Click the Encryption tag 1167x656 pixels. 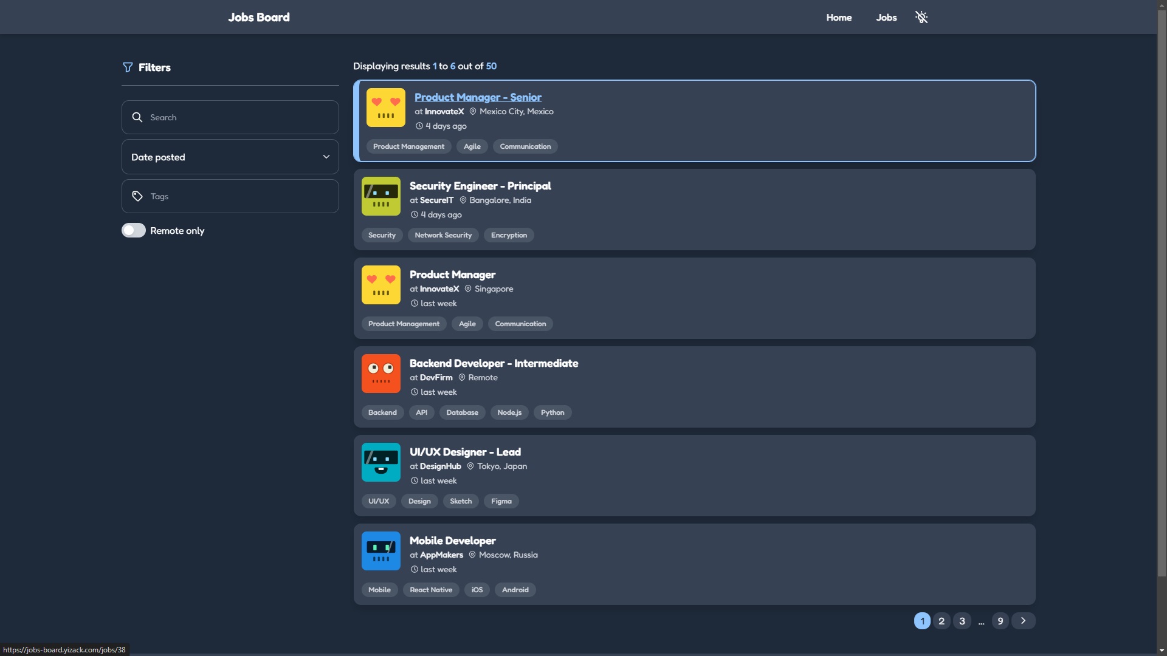pyautogui.click(x=509, y=235)
